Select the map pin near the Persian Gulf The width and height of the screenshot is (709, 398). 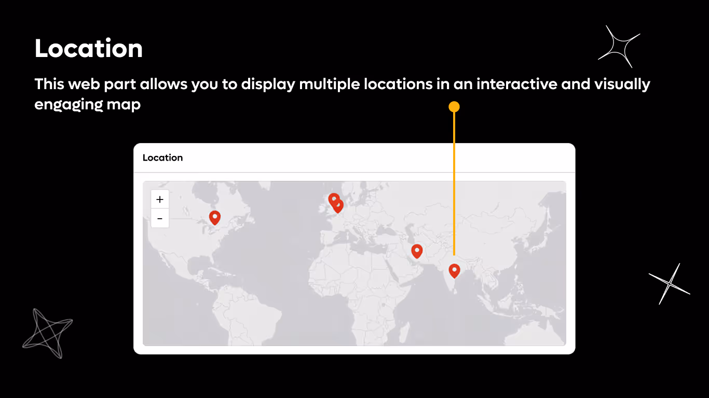(x=416, y=251)
